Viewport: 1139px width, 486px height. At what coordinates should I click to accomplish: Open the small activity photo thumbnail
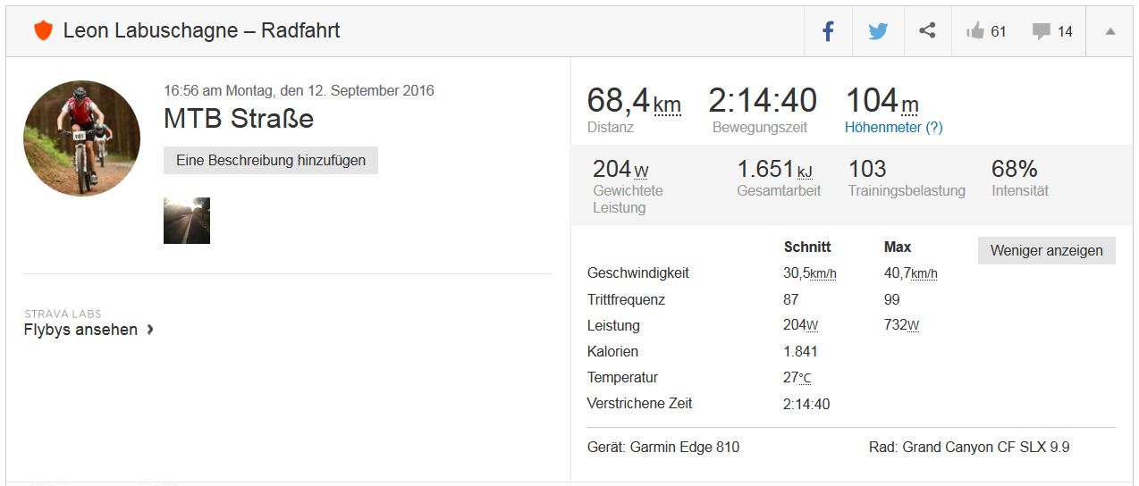coord(187,221)
